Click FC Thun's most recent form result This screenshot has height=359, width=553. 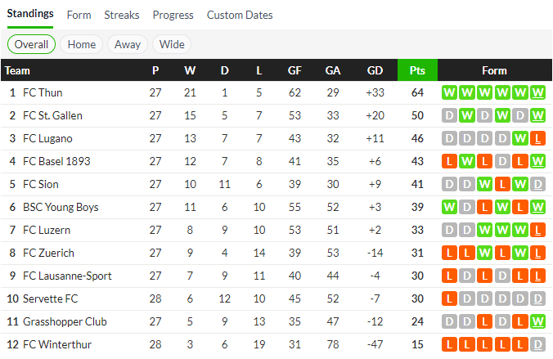537,92
